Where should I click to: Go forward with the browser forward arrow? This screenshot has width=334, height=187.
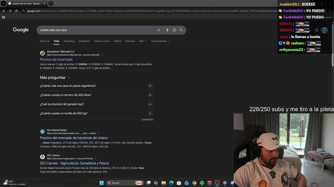tap(10, 11)
